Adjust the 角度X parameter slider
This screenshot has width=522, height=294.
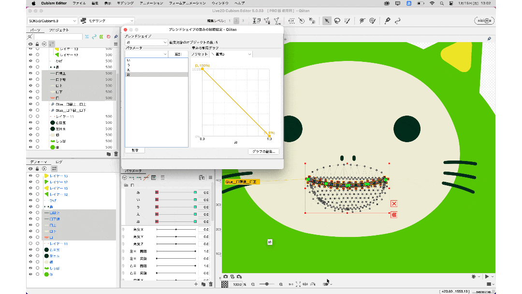click(x=176, y=229)
